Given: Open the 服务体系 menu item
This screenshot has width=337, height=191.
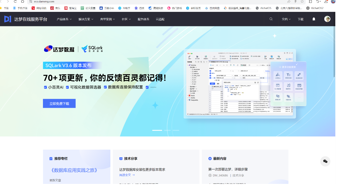Looking at the screenshot, I should click(x=143, y=19).
